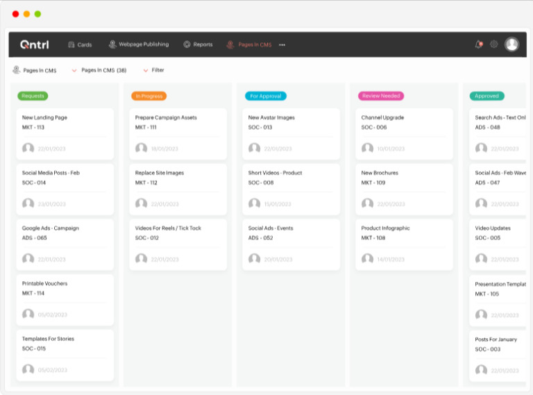Click assignee avatar on Printable Vouchers card

click(28, 314)
